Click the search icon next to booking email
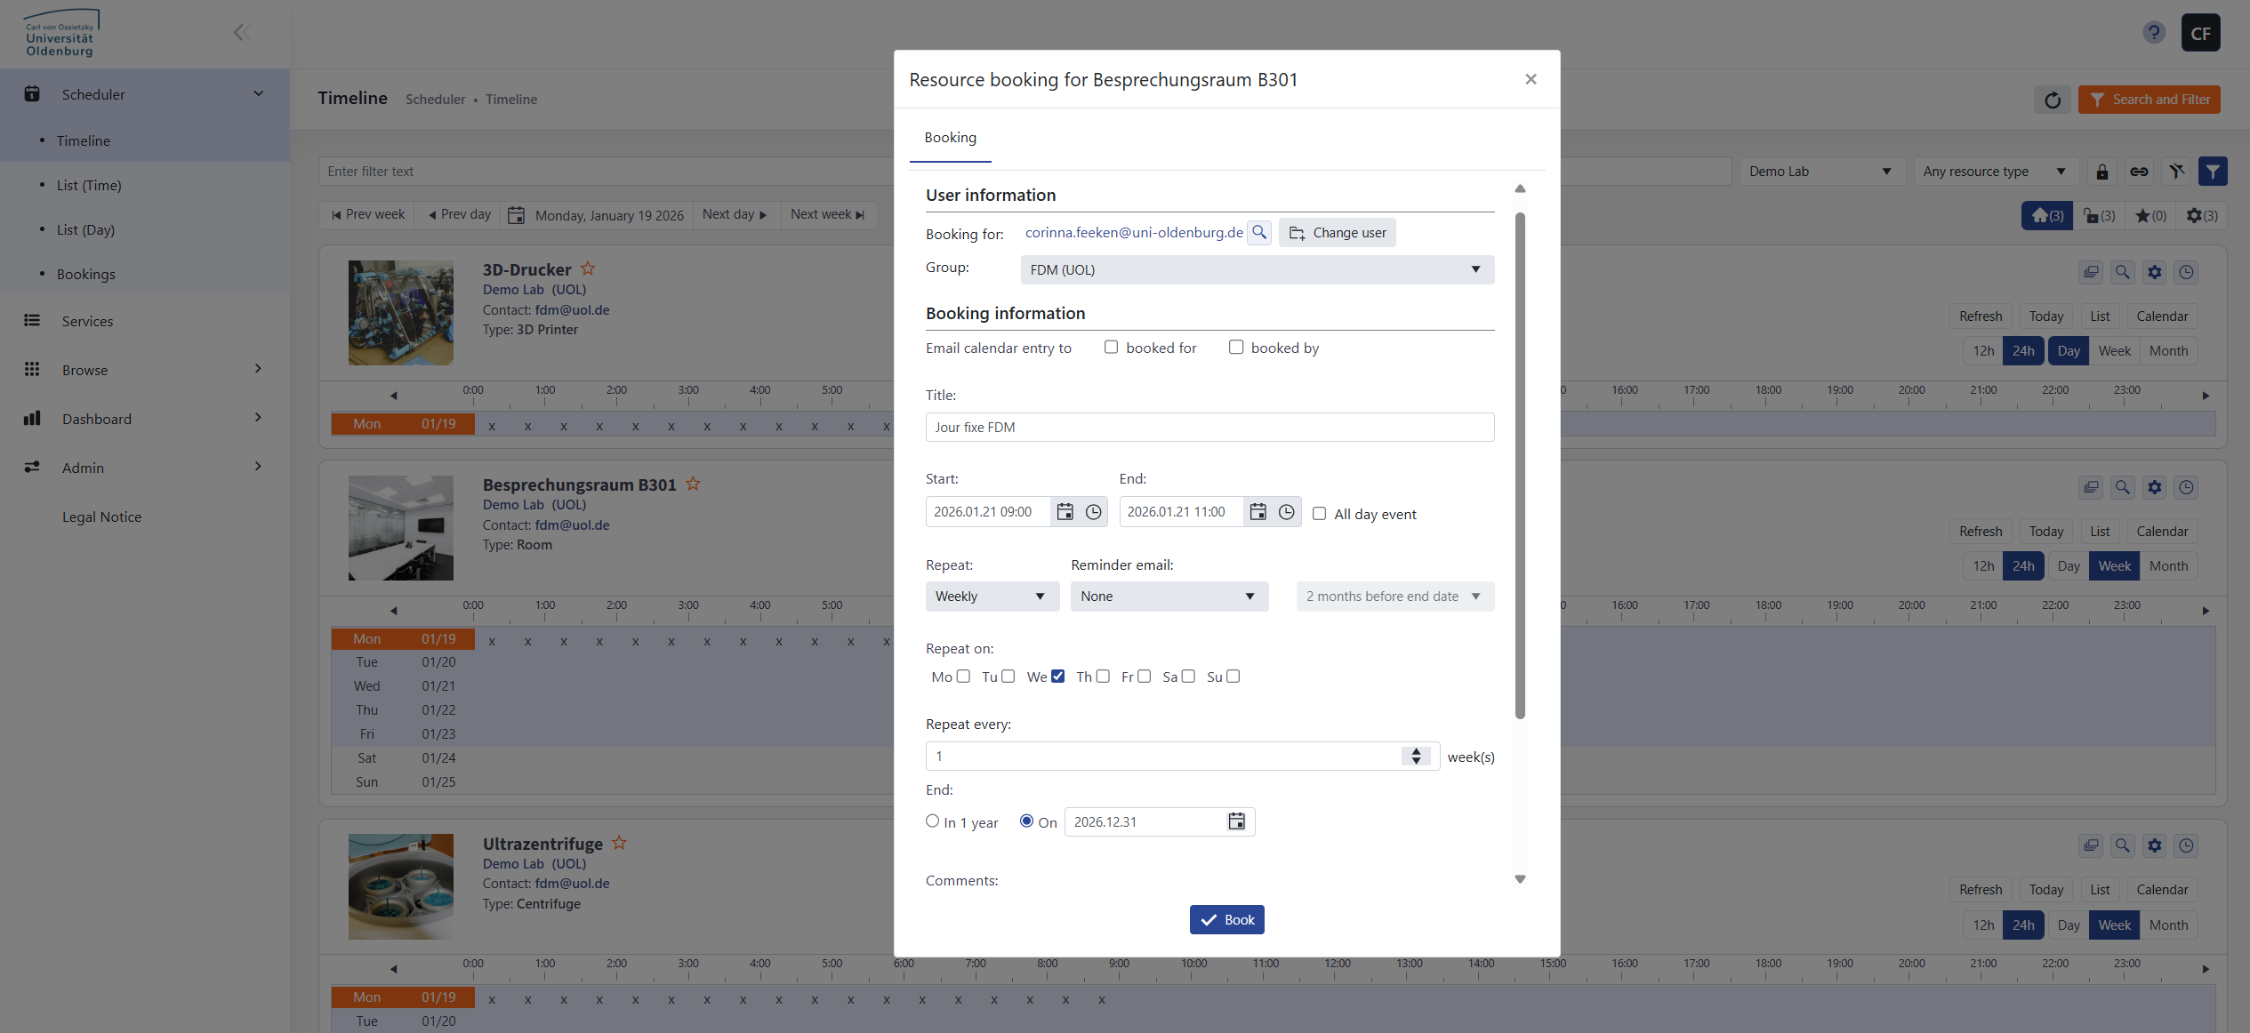 click(1258, 233)
